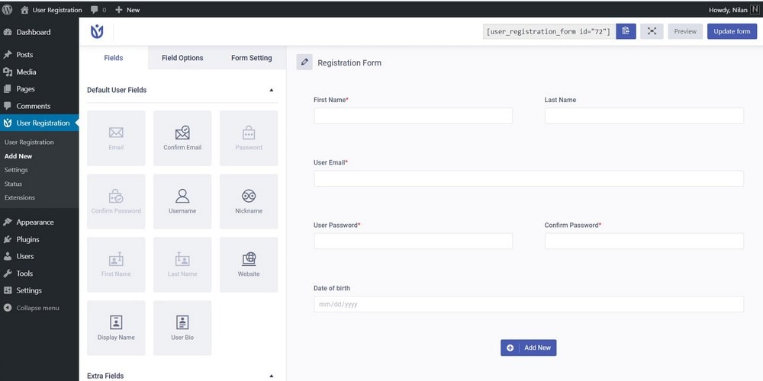The height and width of the screenshot is (381, 763).
Task: Add the User Bio field
Action: 182,328
